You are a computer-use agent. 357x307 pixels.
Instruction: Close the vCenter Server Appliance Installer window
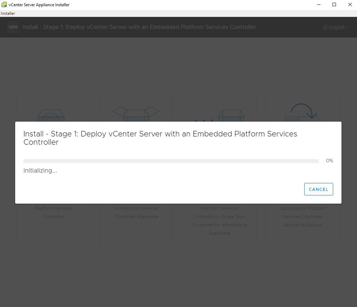350,4
